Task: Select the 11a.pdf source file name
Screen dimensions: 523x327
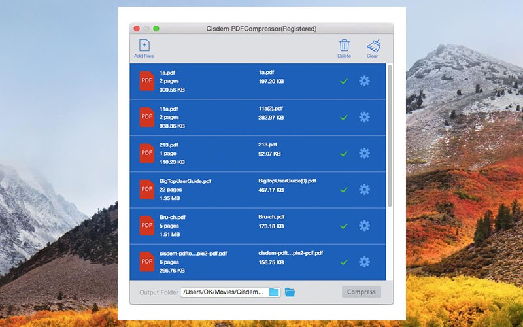Action: point(169,109)
